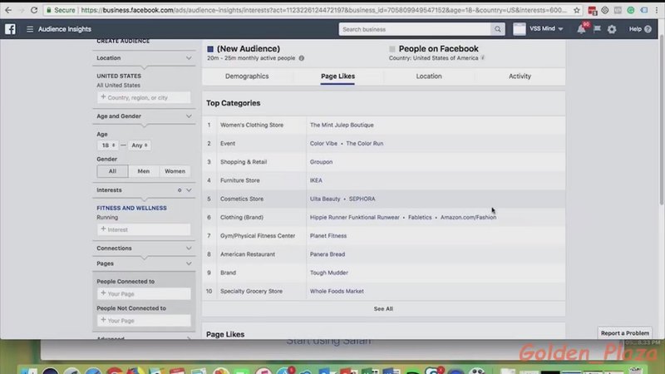The image size is (665, 374).
Task: Select Women gender option
Action: (x=175, y=171)
